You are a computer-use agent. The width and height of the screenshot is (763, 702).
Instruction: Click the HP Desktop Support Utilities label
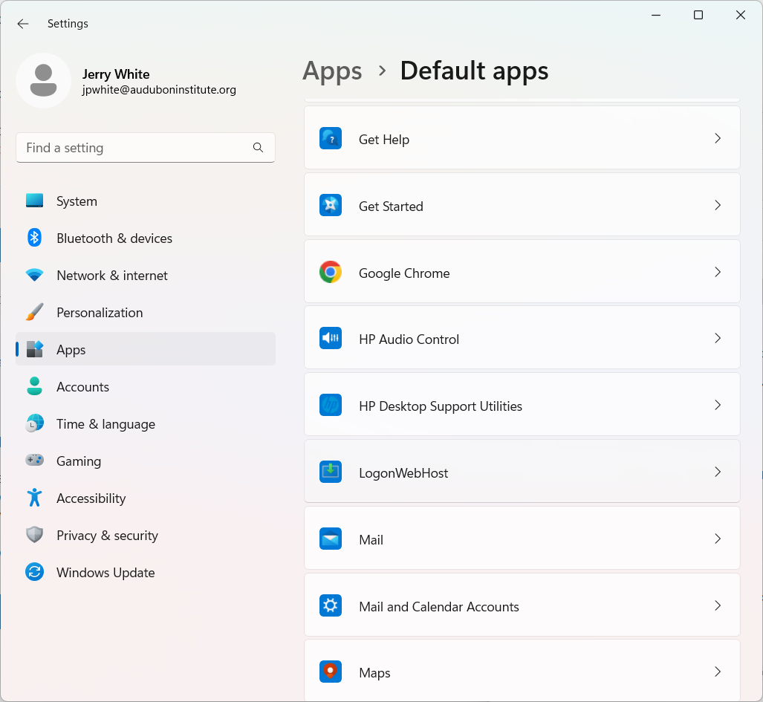(441, 406)
